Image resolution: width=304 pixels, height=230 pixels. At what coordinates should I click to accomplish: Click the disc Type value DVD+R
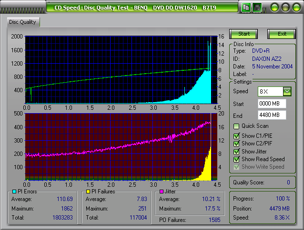261,51
